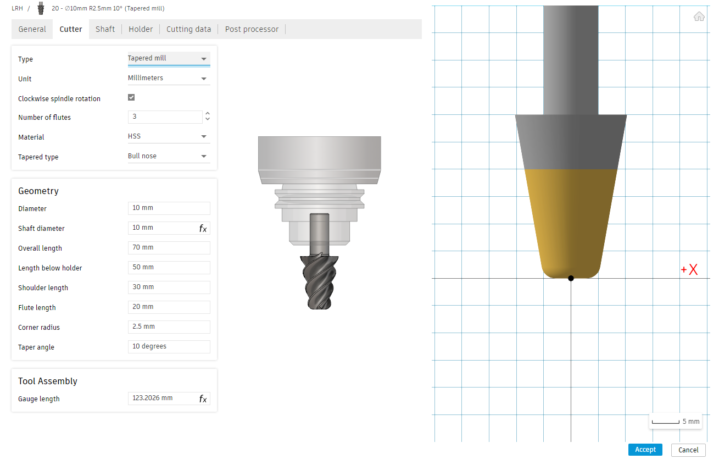Switch to the Shaft tab
Image resolution: width=719 pixels, height=459 pixels.
tap(105, 29)
